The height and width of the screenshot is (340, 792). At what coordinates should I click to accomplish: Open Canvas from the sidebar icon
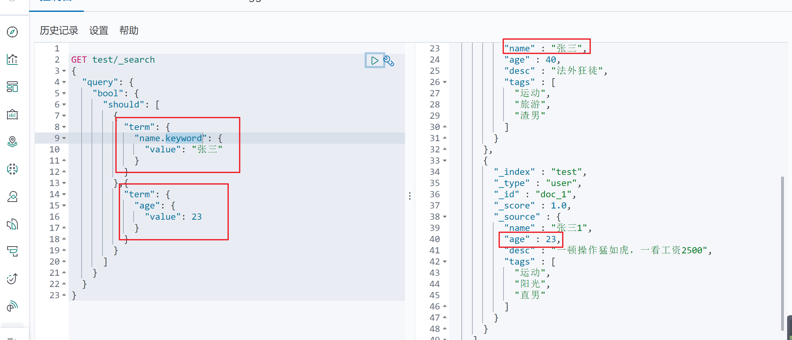pyautogui.click(x=12, y=114)
